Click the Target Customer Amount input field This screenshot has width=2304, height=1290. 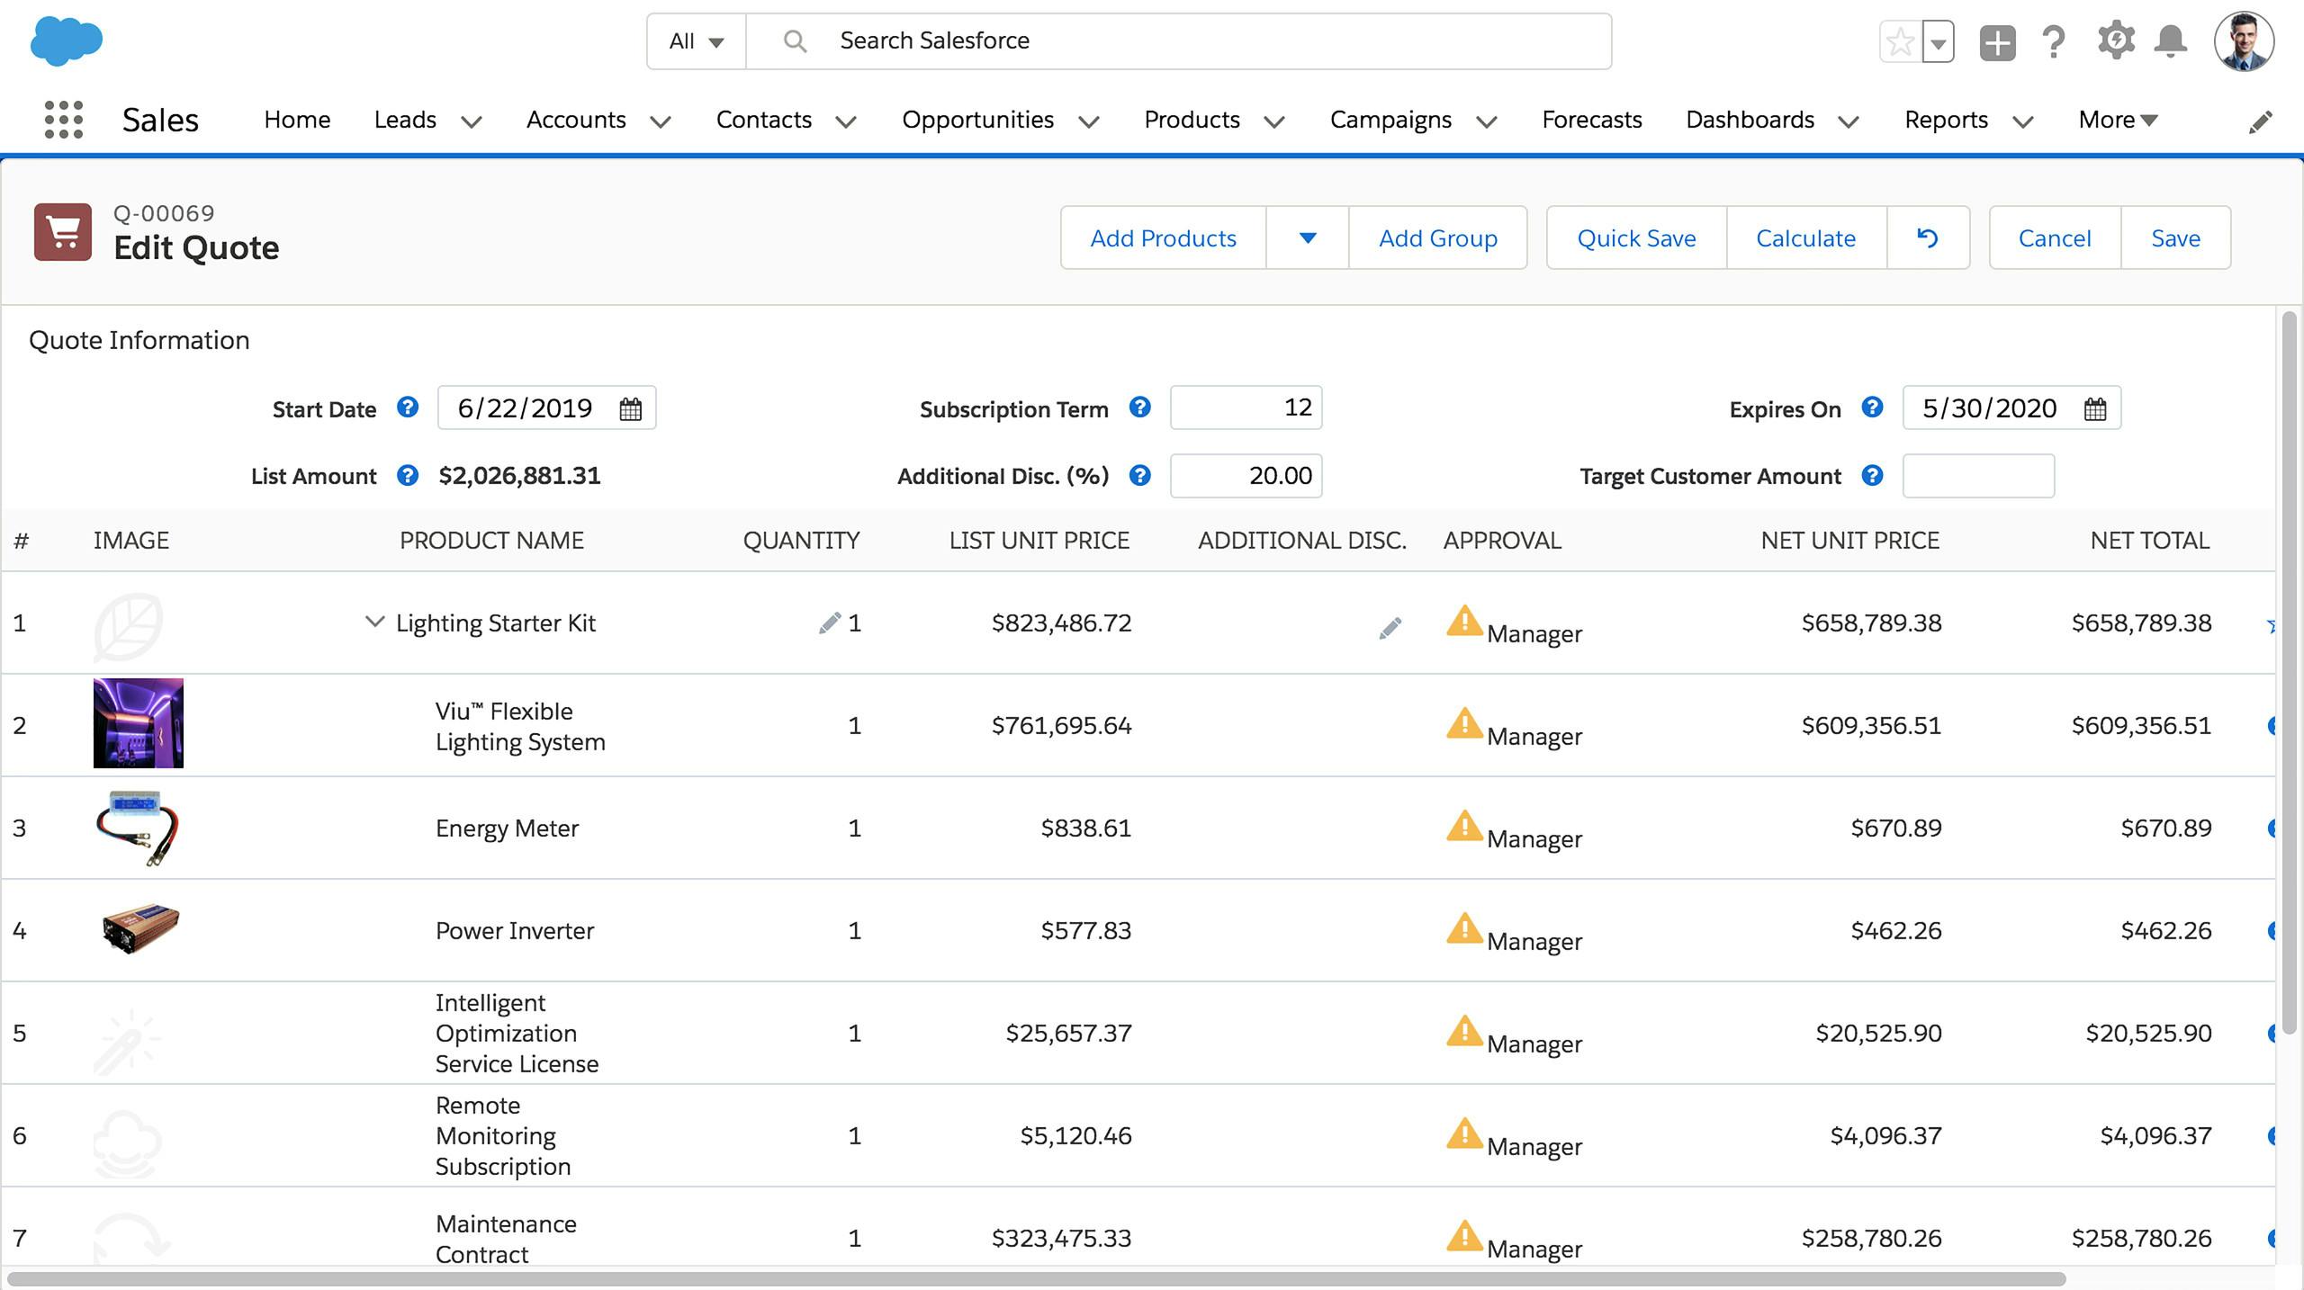[x=1978, y=475]
